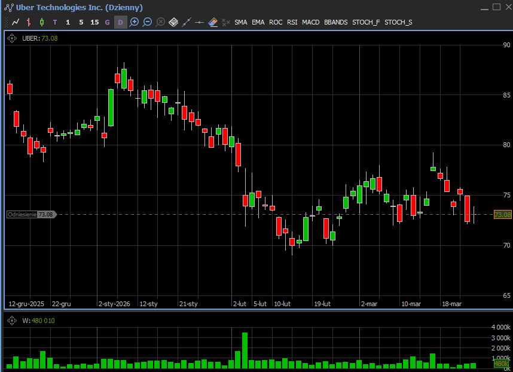Switch to line chart type
This screenshot has height=372, width=513.
[x=16, y=22]
